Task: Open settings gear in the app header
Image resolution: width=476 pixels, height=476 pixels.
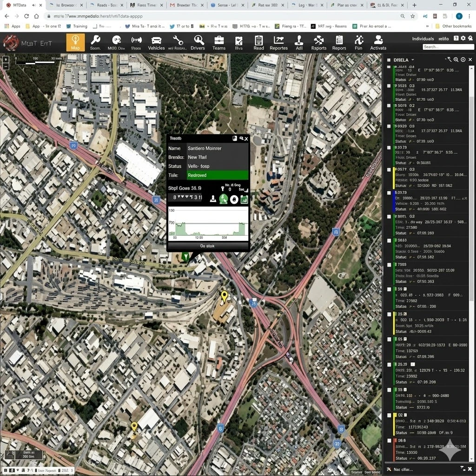Action: pos(463,38)
